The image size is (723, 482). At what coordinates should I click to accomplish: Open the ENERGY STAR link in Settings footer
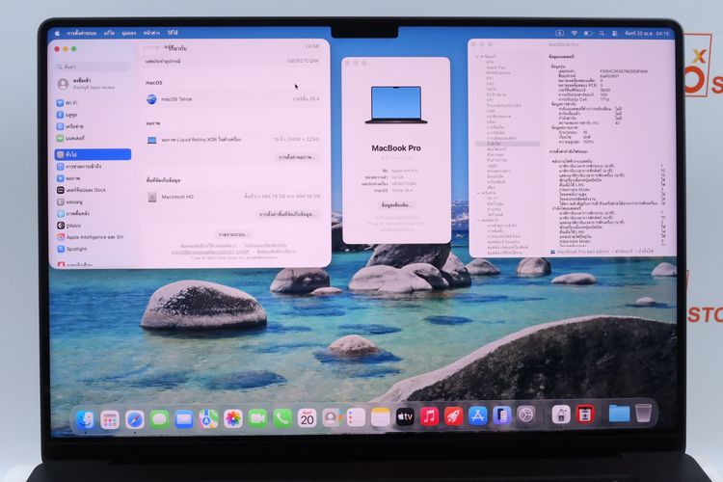pyautogui.click(x=211, y=253)
